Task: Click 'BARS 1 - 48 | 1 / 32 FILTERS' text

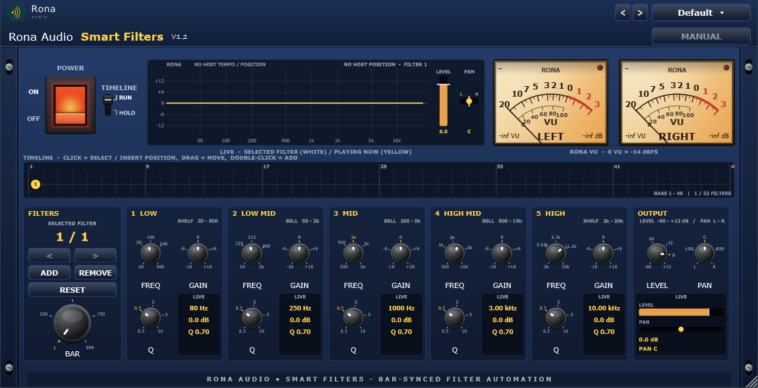Action: tap(693, 193)
